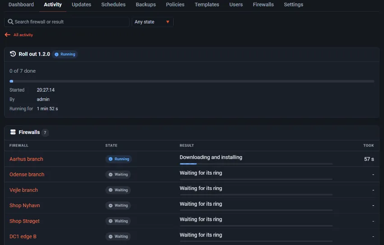The image size is (384, 245).
Task: Click the history clock icon next to Roll out 1.2.0
Action: tap(13, 54)
